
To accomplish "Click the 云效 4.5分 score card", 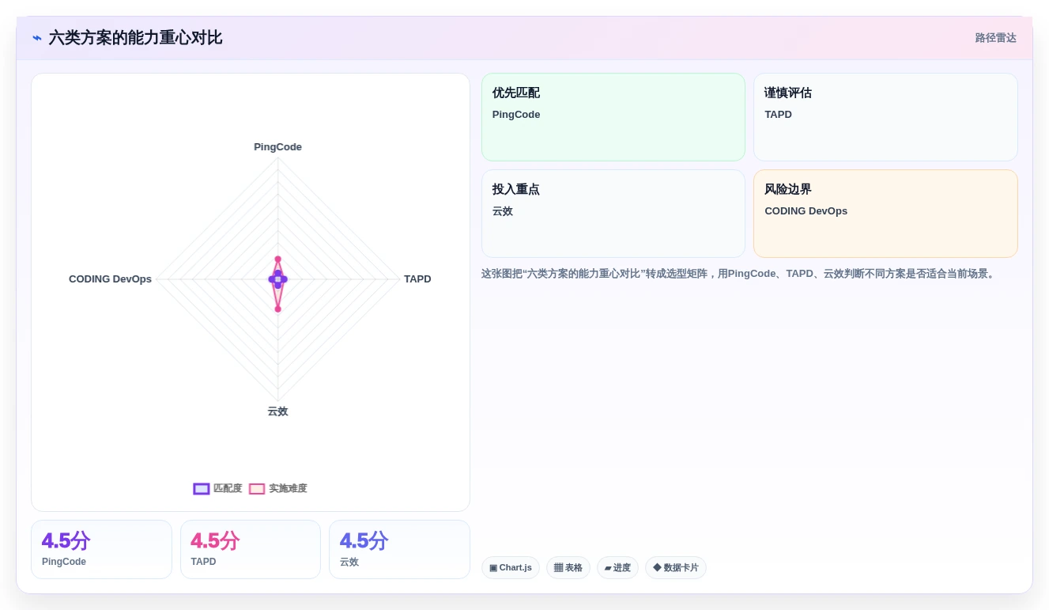I will [x=399, y=550].
